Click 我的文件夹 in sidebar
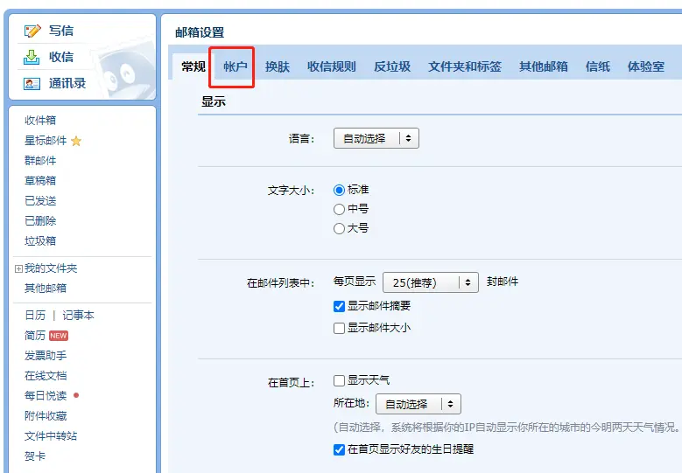Screen dimensions: 682x473 point(51,268)
